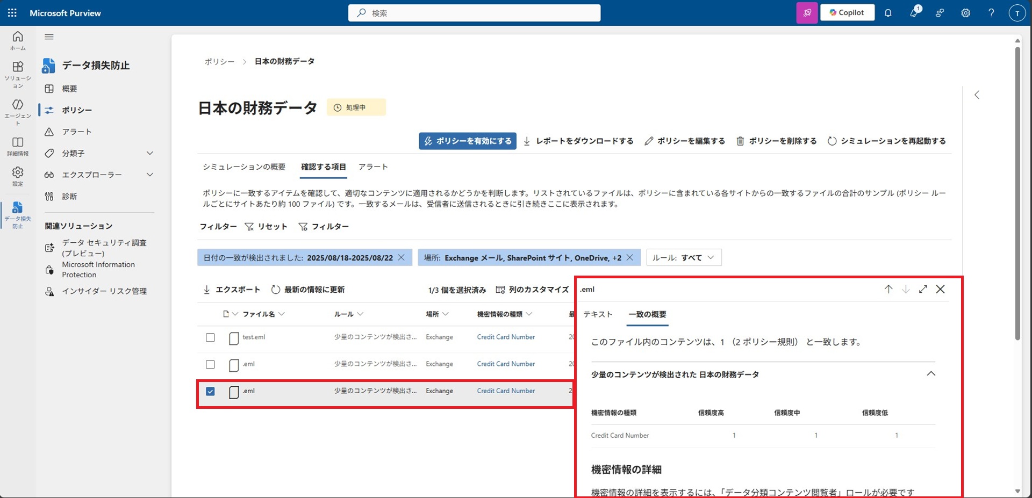Open the ルール: すべて dropdown

(684, 258)
